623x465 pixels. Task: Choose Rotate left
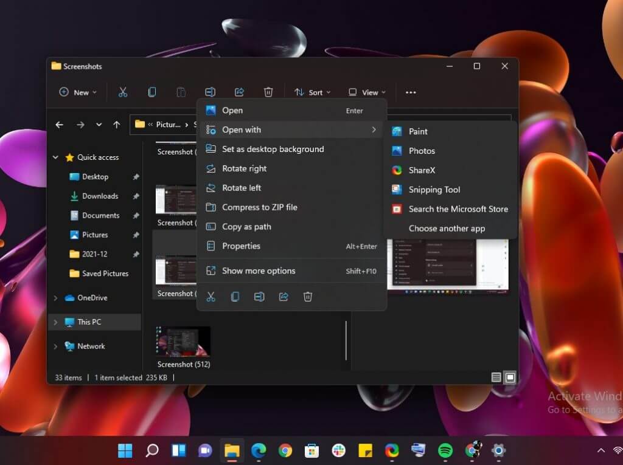click(x=291, y=188)
